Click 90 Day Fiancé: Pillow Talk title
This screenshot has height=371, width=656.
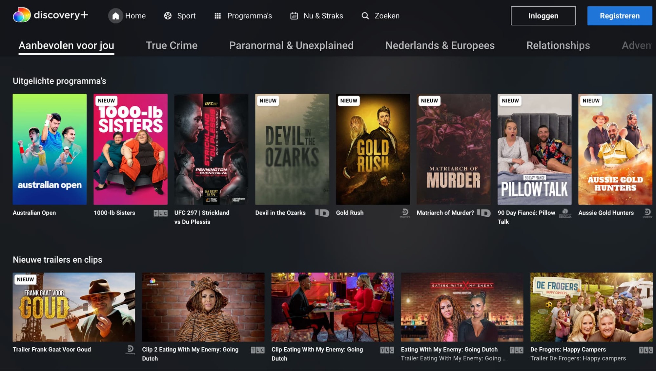(526, 217)
